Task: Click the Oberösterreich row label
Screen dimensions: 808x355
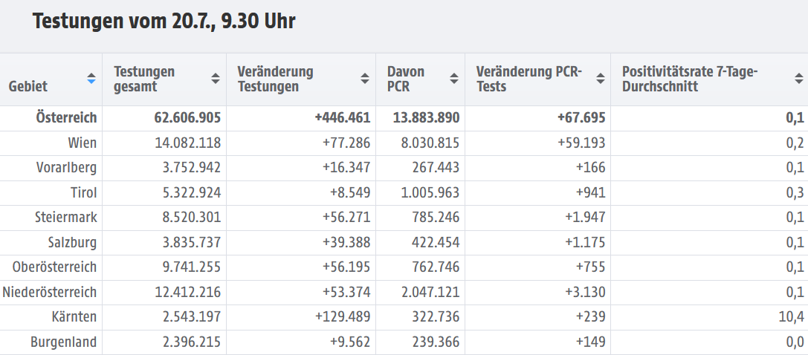Action: (x=54, y=267)
